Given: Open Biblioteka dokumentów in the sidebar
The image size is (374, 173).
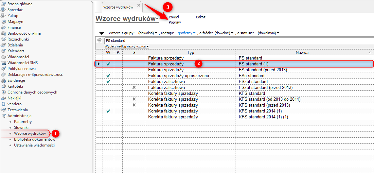Looking at the screenshot, I should pyautogui.click(x=35, y=139).
